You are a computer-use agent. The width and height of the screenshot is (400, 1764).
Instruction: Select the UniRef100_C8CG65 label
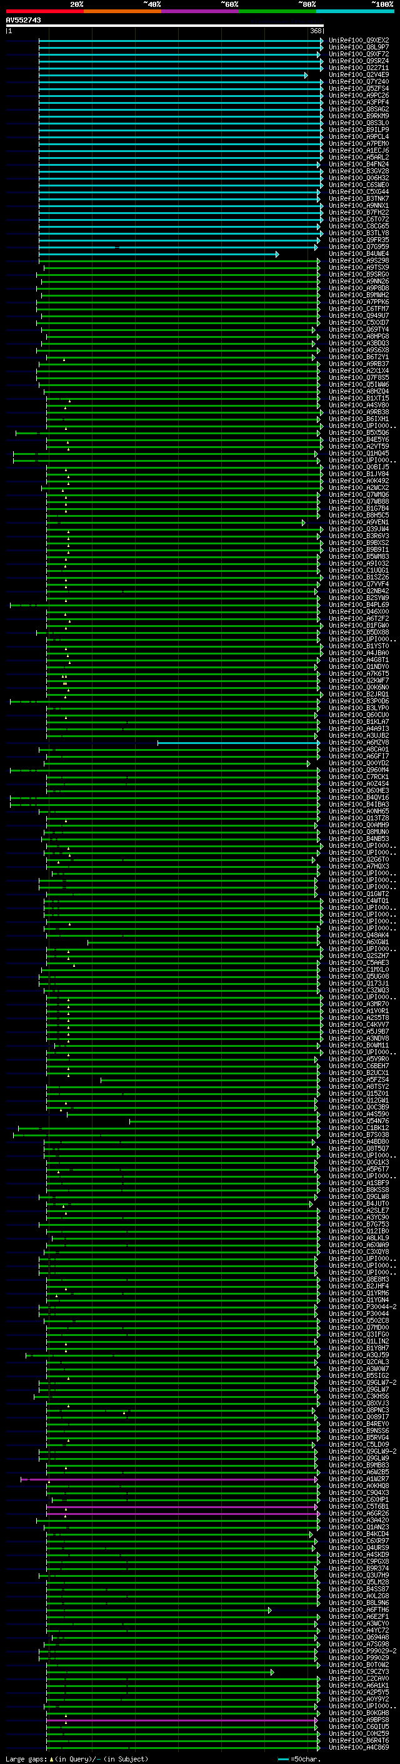[x=359, y=227]
